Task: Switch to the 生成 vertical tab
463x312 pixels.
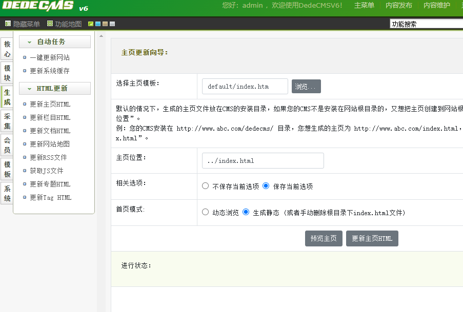Action: click(x=7, y=97)
